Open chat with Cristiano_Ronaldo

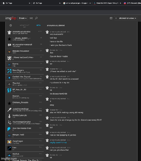coord(25,103)
